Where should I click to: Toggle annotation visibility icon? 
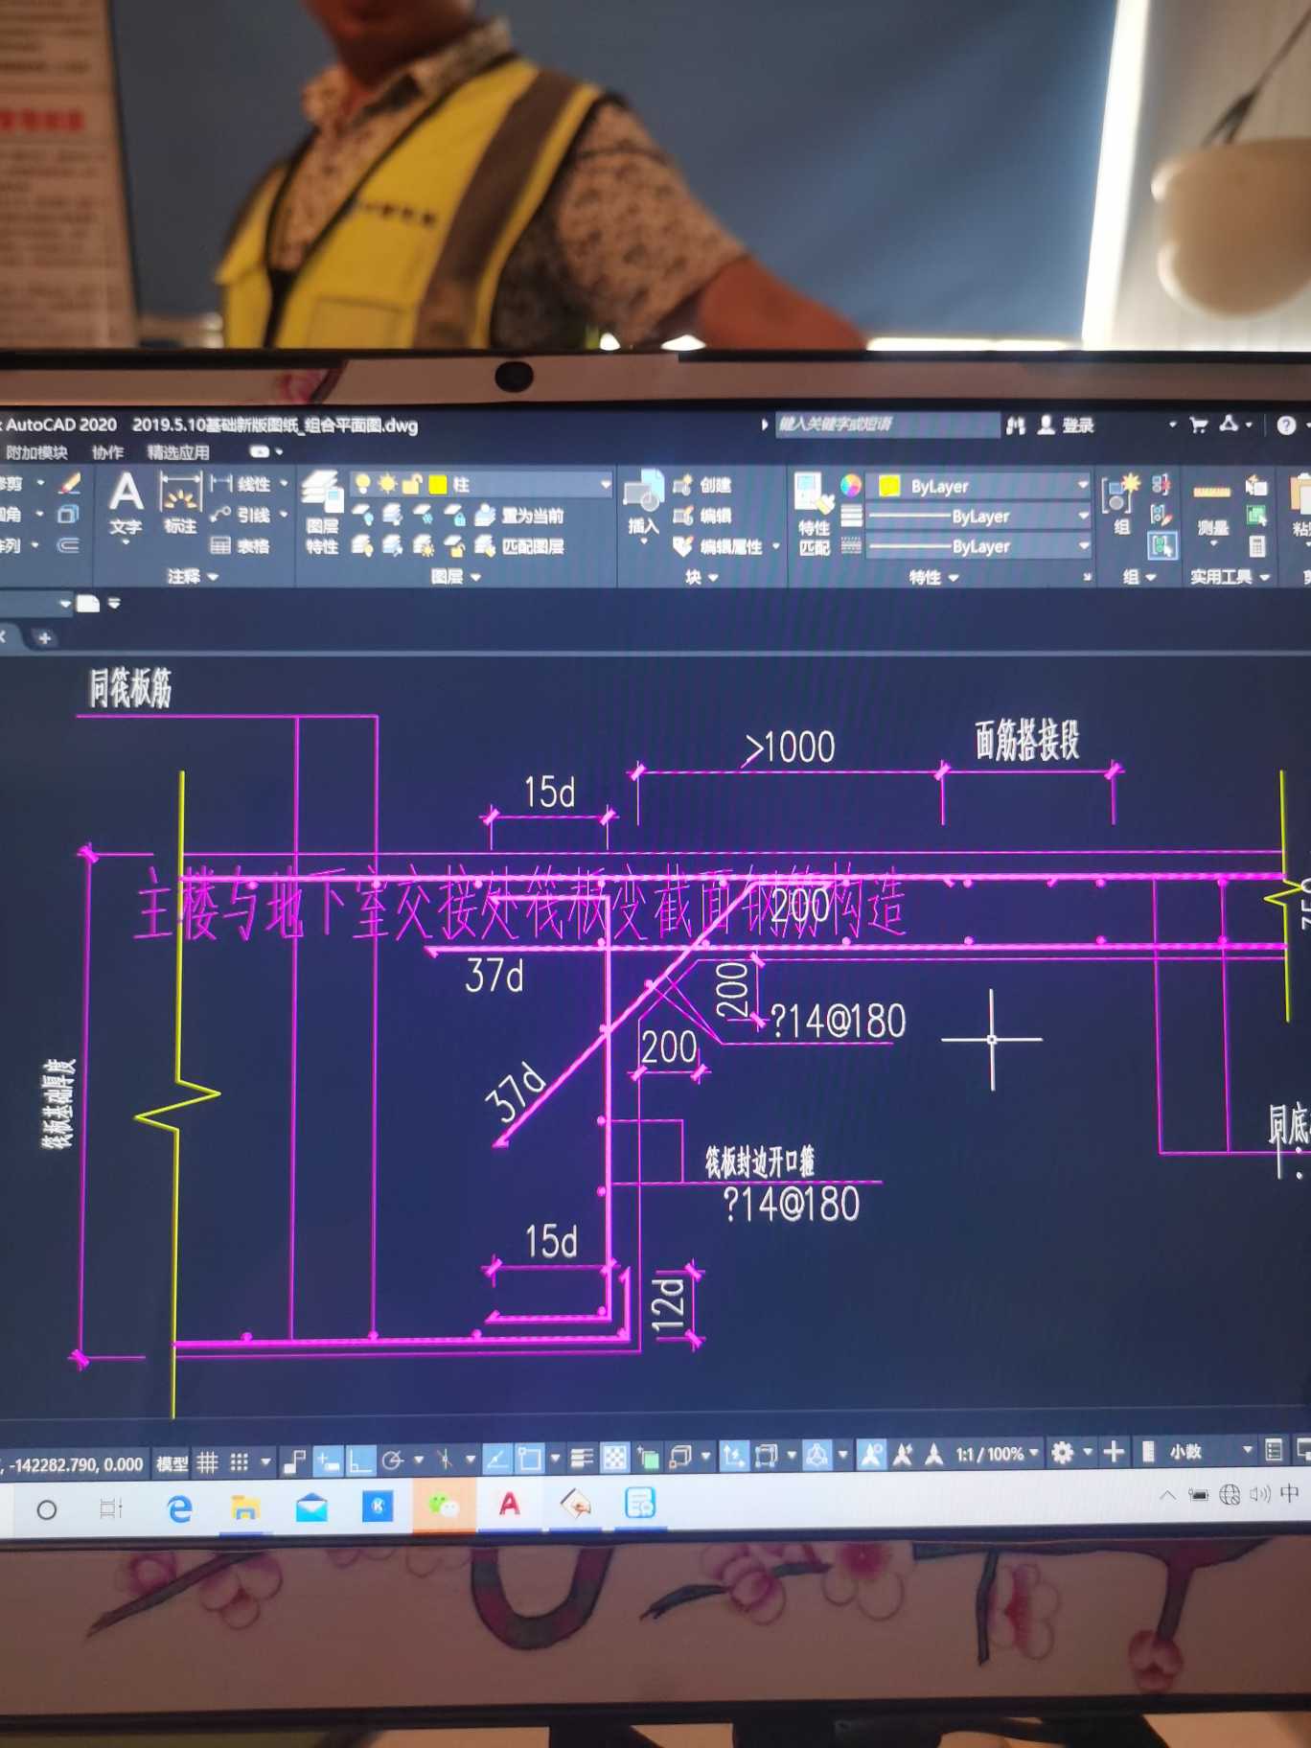pyautogui.click(x=871, y=1455)
